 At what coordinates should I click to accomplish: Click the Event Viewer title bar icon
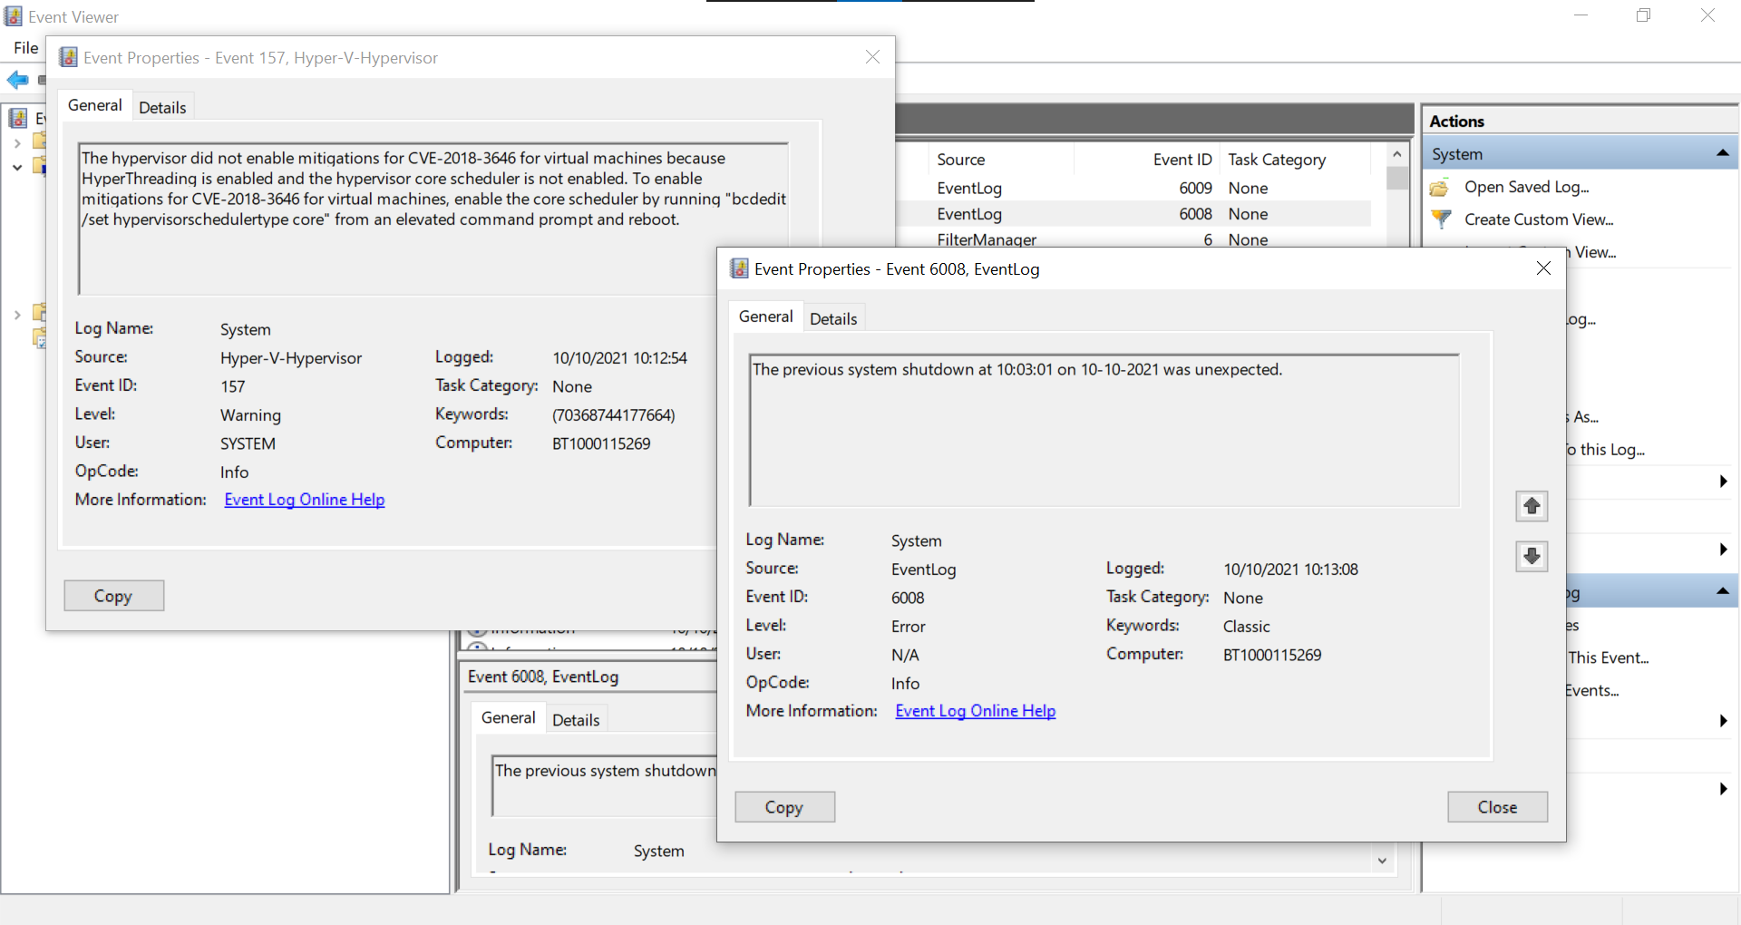click(x=13, y=15)
